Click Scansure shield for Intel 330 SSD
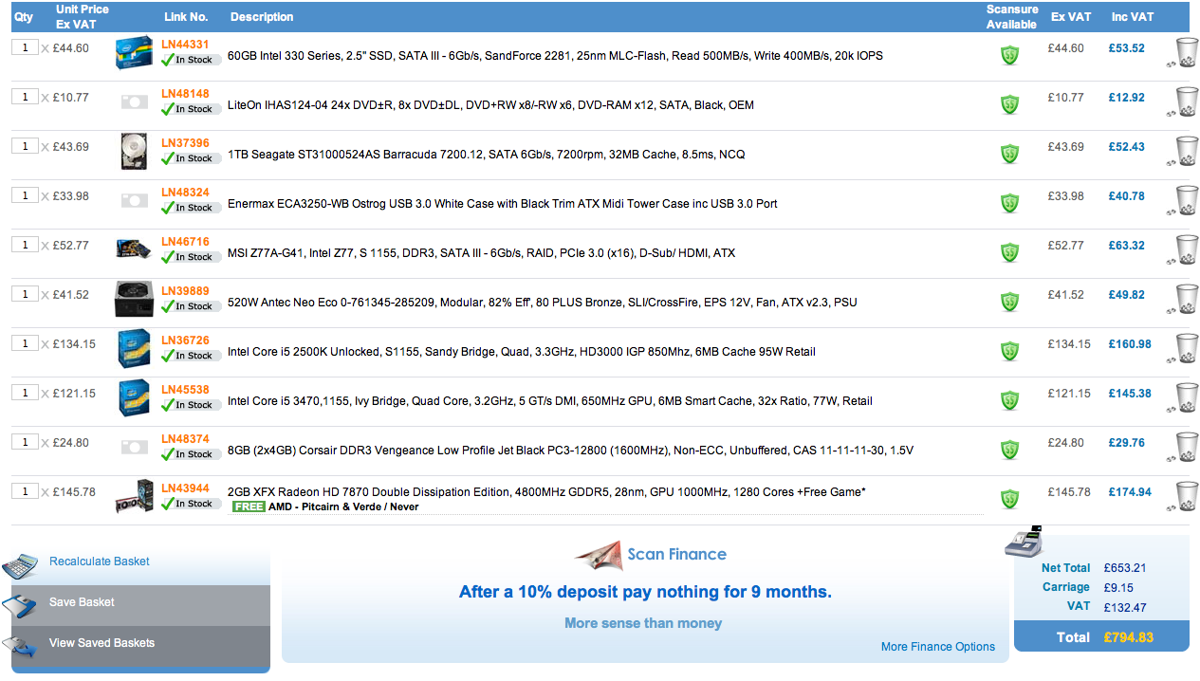The image size is (1200, 681). [1010, 55]
